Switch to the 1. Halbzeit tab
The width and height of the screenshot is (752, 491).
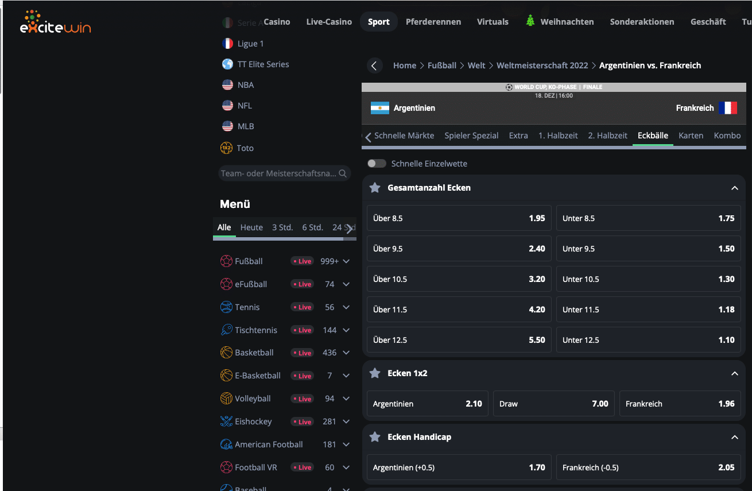tap(558, 136)
